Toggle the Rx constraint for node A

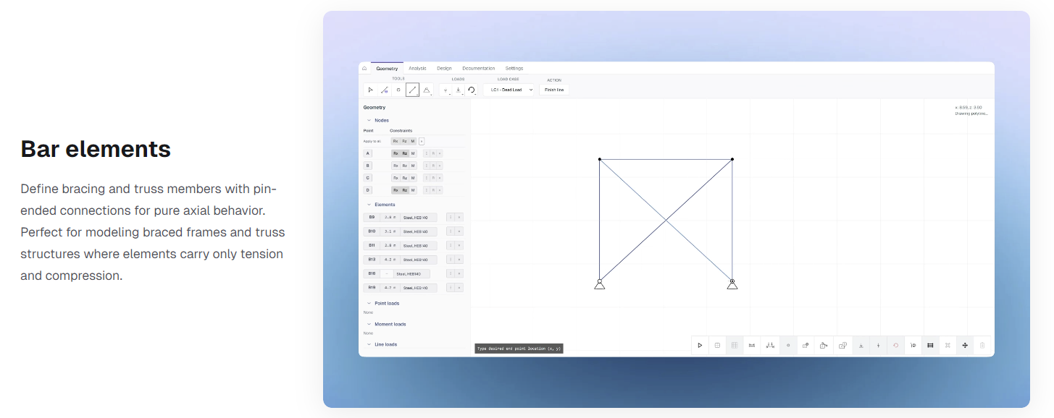tap(395, 153)
